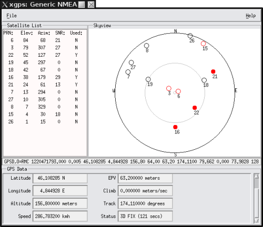Click the X11 icon in title bar

point(5,5)
